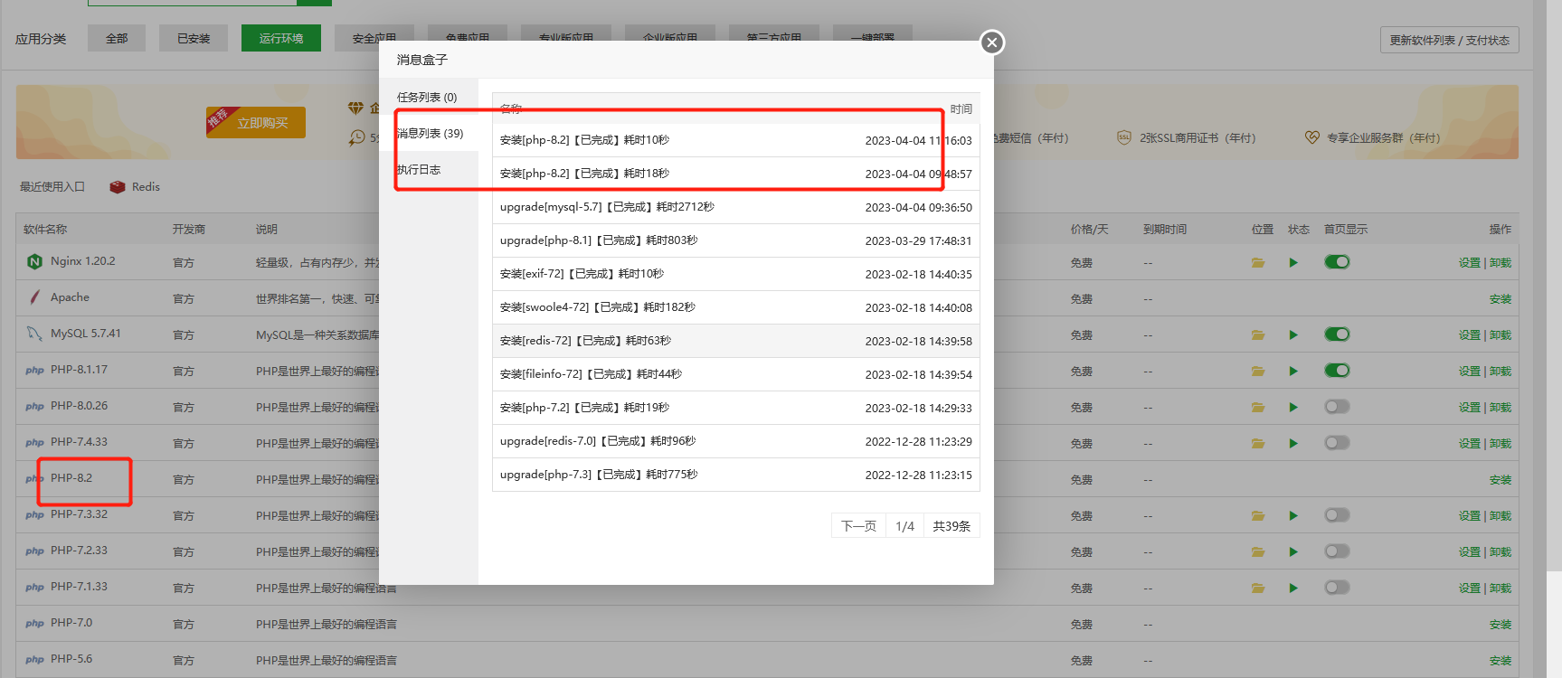Click PHP-7.4.33 status play icon

1293,443
